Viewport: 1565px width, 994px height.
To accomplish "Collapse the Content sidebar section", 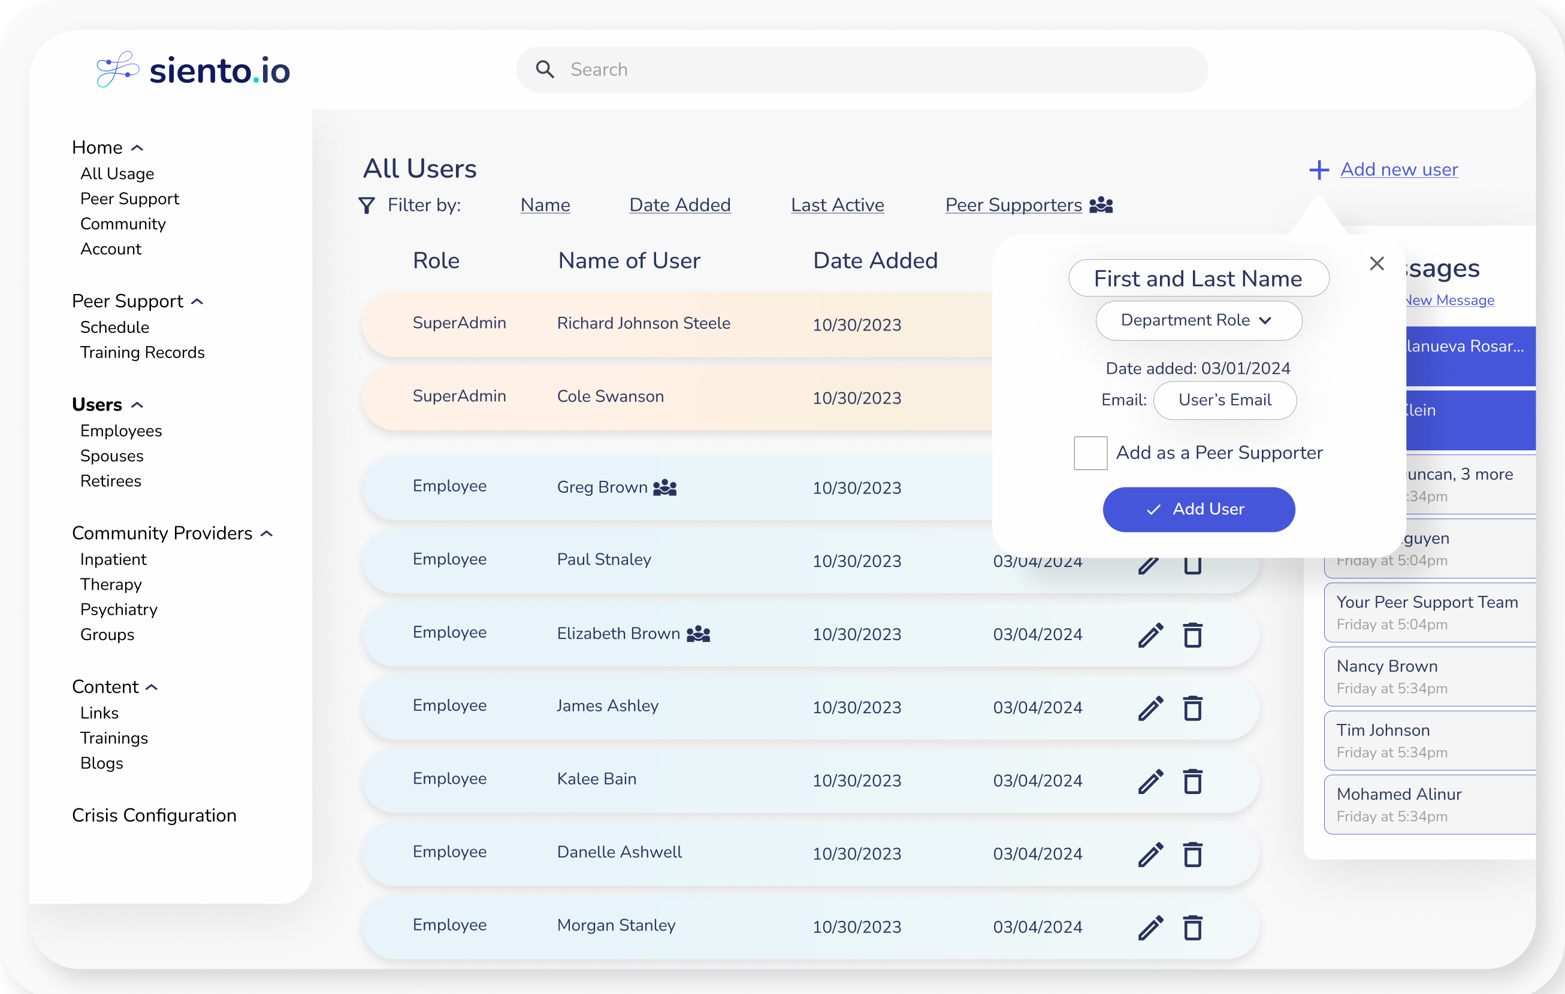I will pyautogui.click(x=152, y=687).
